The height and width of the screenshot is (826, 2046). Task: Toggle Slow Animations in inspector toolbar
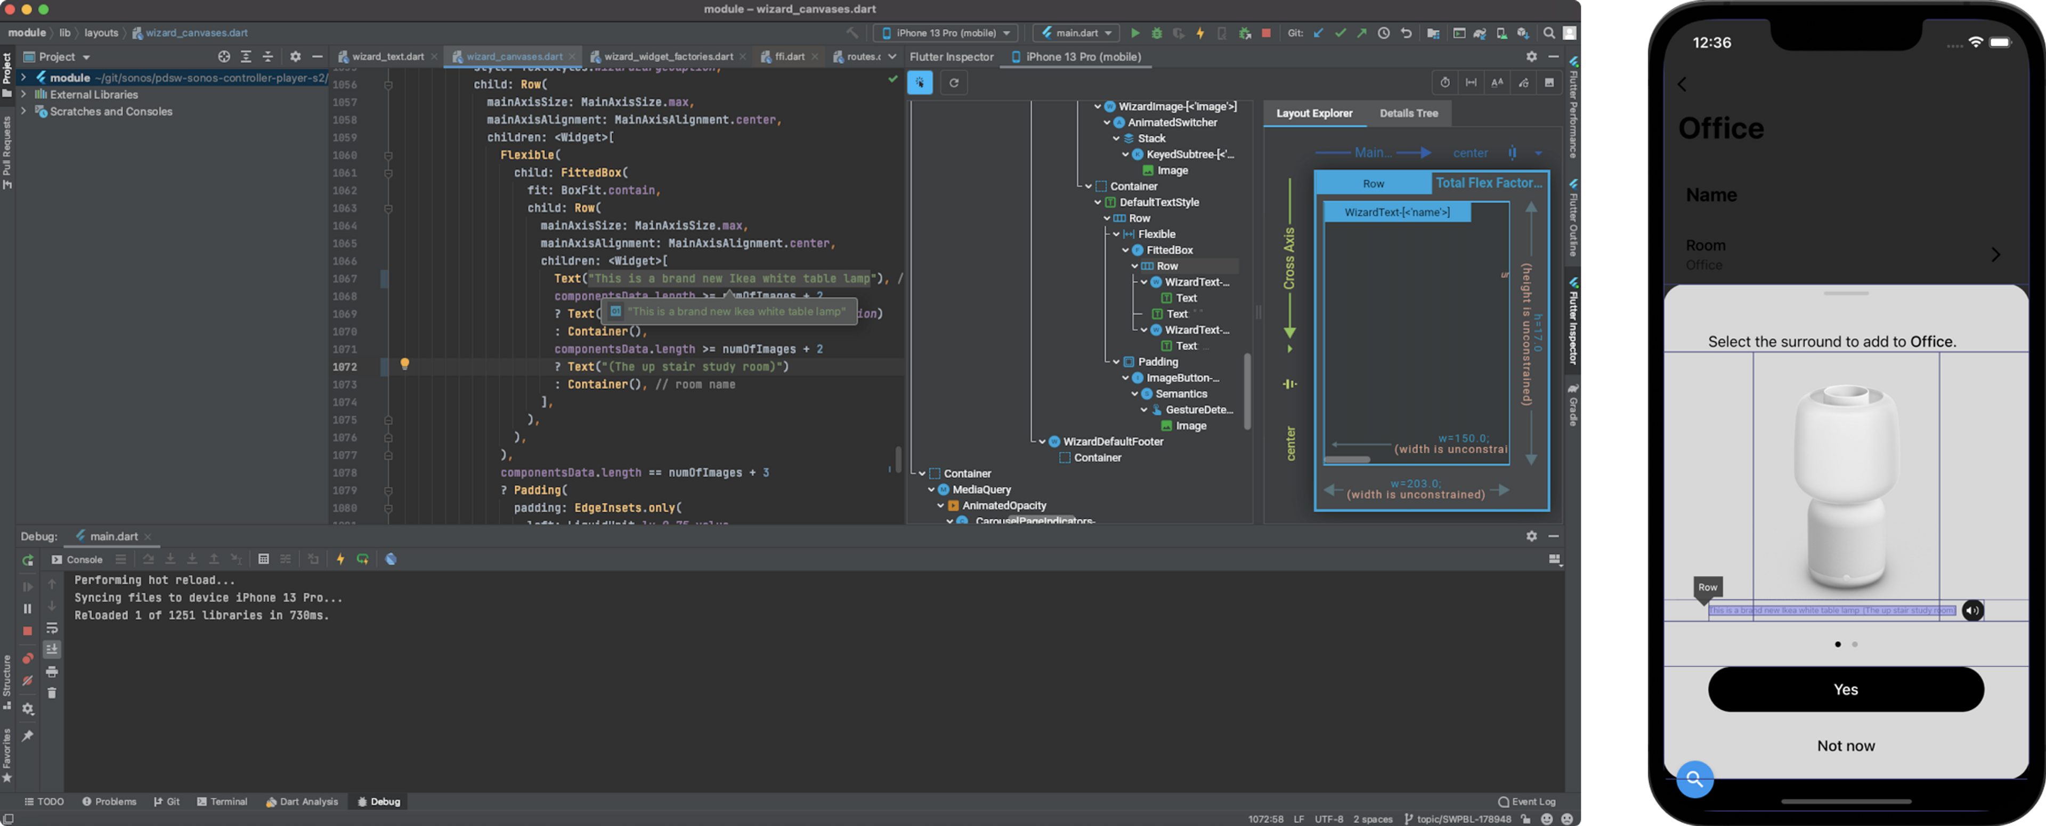coord(1445,83)
